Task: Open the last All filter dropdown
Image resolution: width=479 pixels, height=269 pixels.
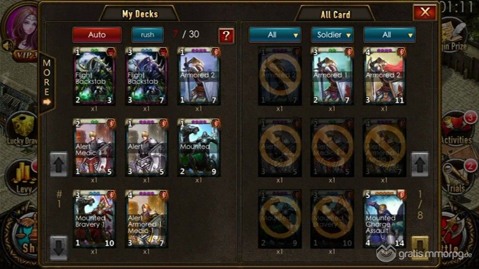Action: [390, 35]
